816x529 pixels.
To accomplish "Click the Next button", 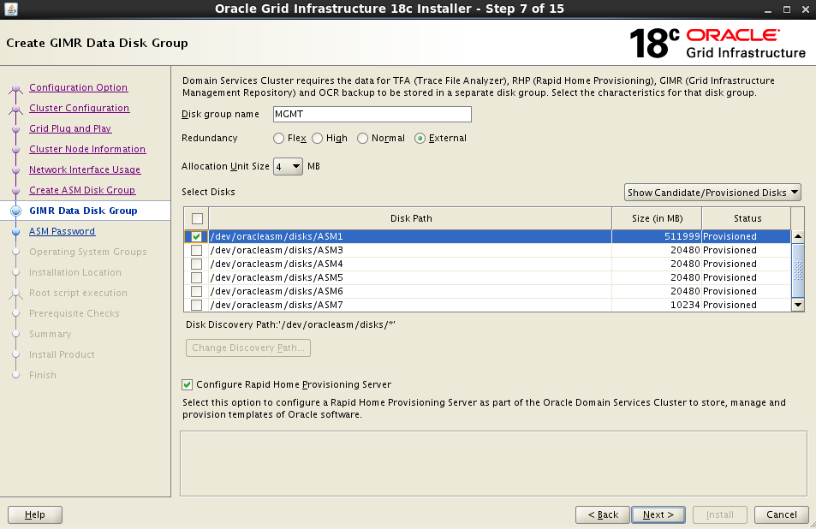I will 658,515.
